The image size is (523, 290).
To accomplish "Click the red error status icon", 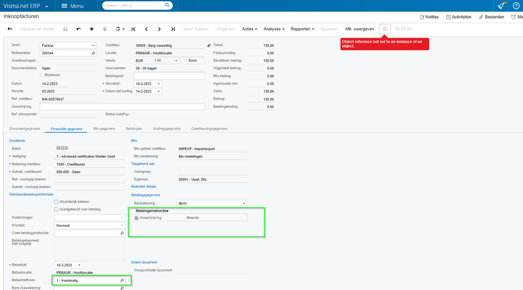I will (x=385, y=29).
